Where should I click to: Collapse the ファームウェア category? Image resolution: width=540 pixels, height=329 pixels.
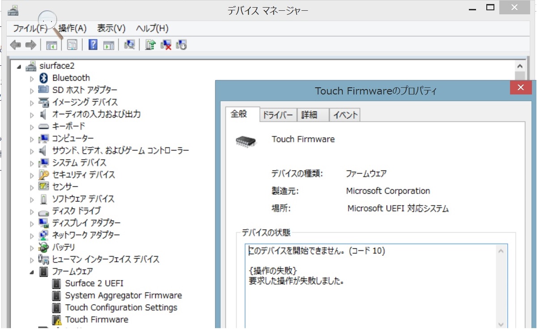[32, 272]
